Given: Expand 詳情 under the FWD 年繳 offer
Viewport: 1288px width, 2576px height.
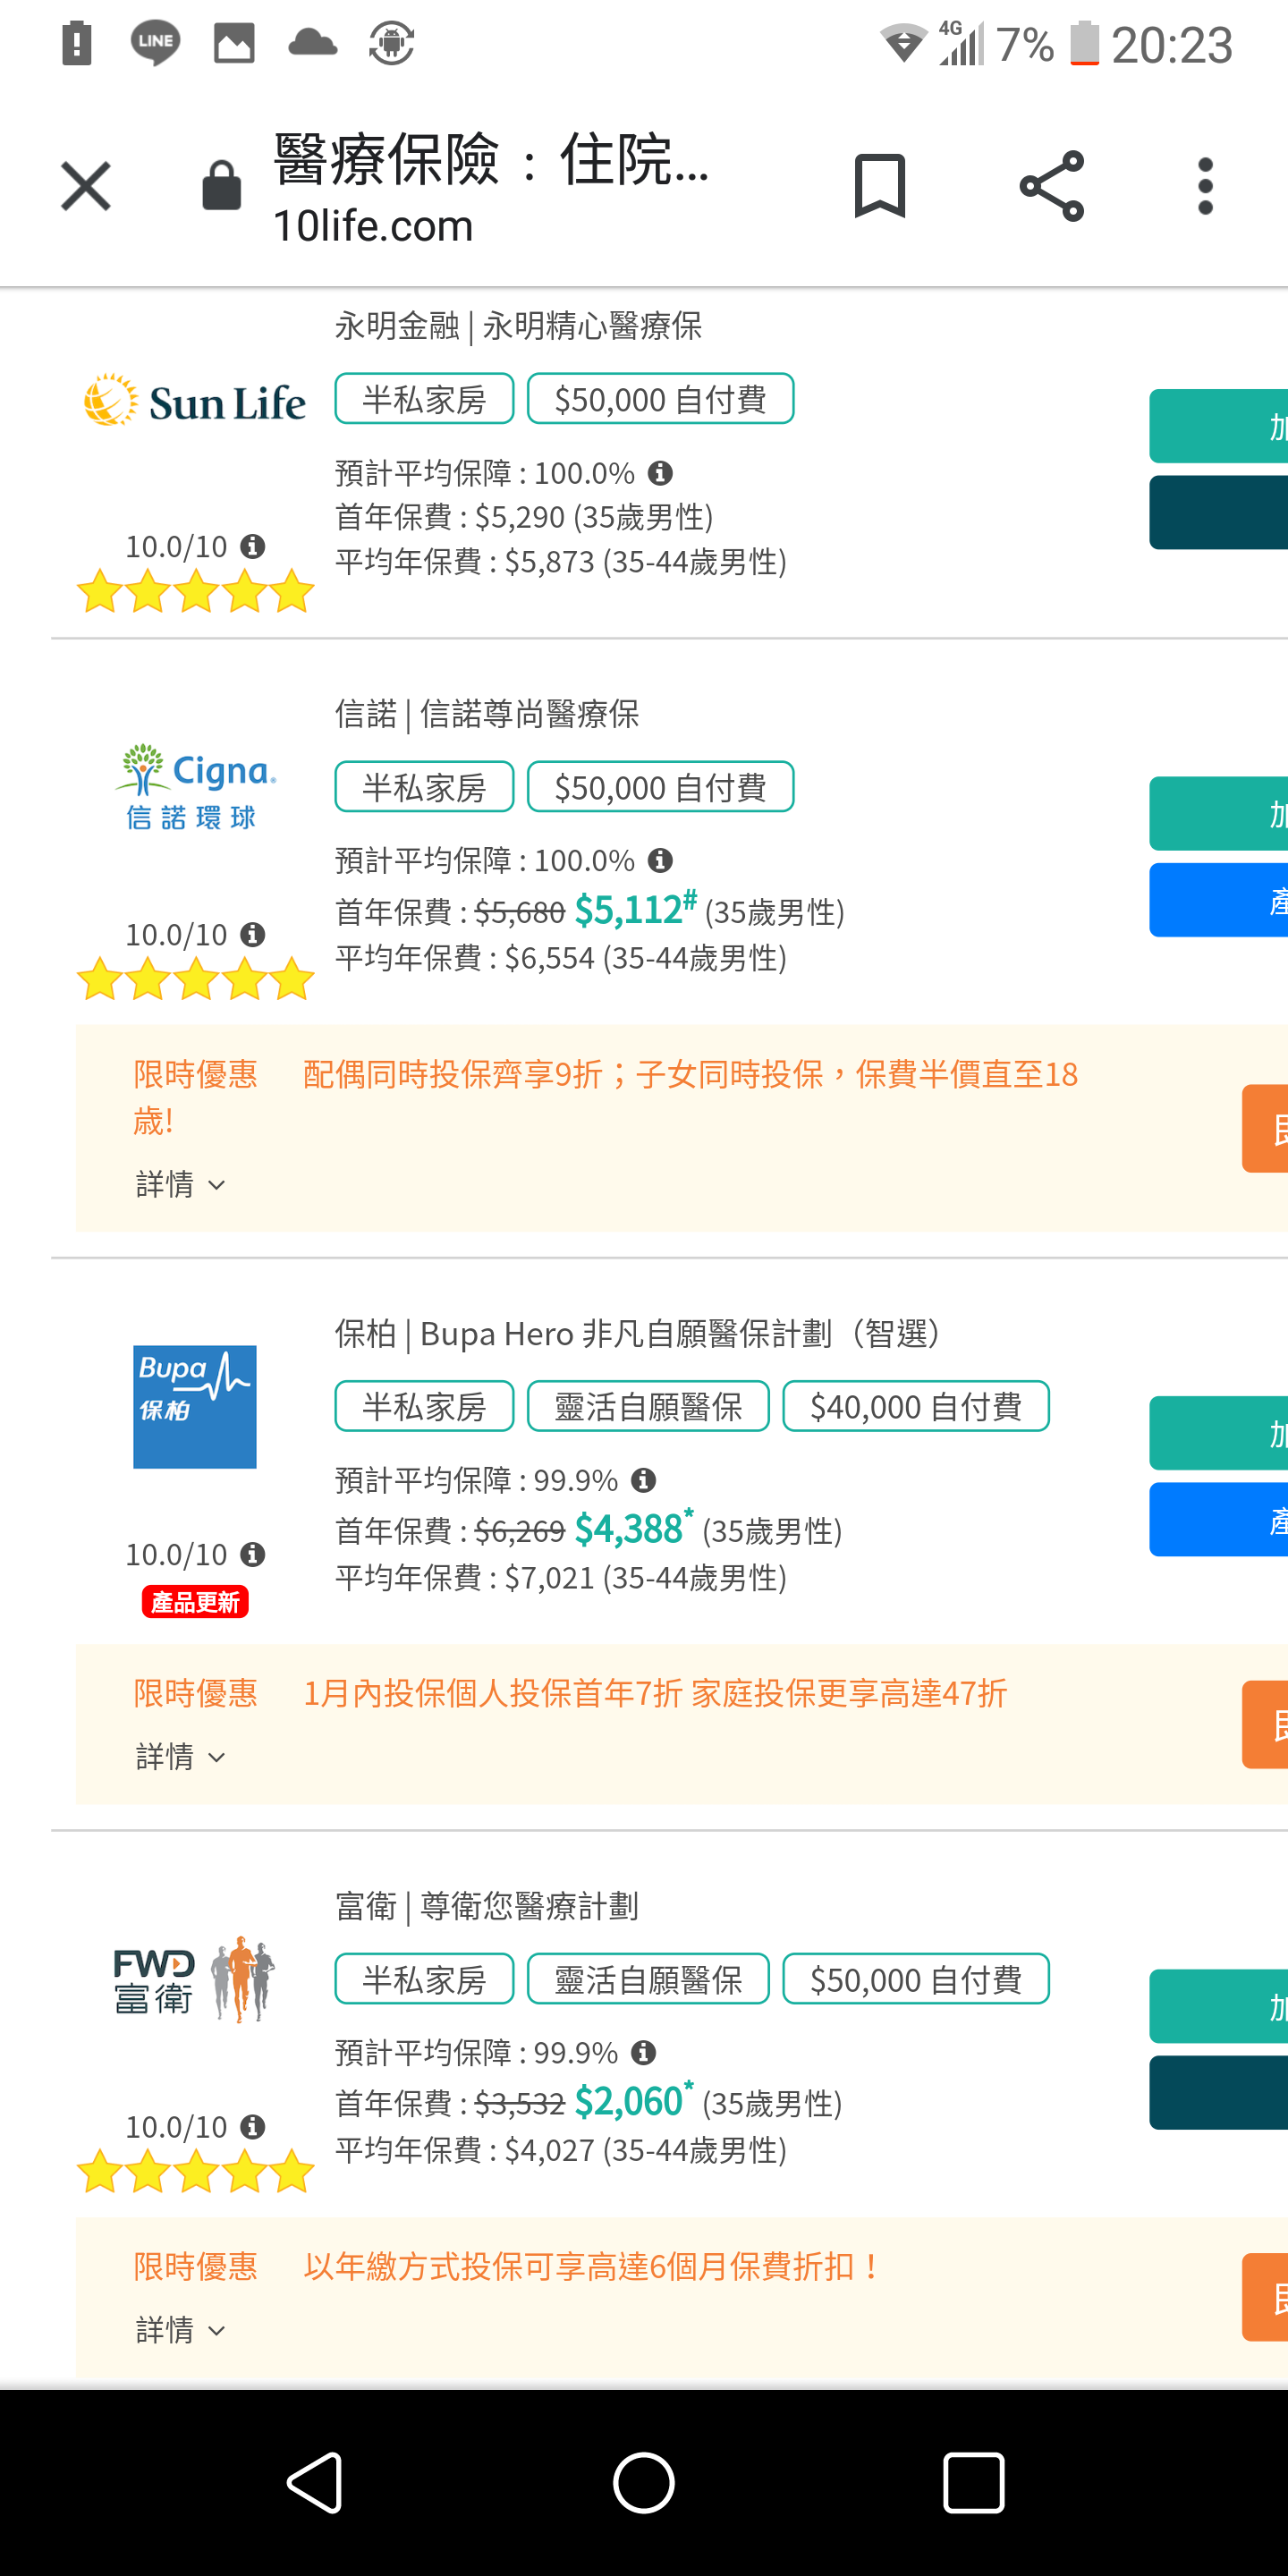Looking at the screenshot, I should (x=180, y=2329).
